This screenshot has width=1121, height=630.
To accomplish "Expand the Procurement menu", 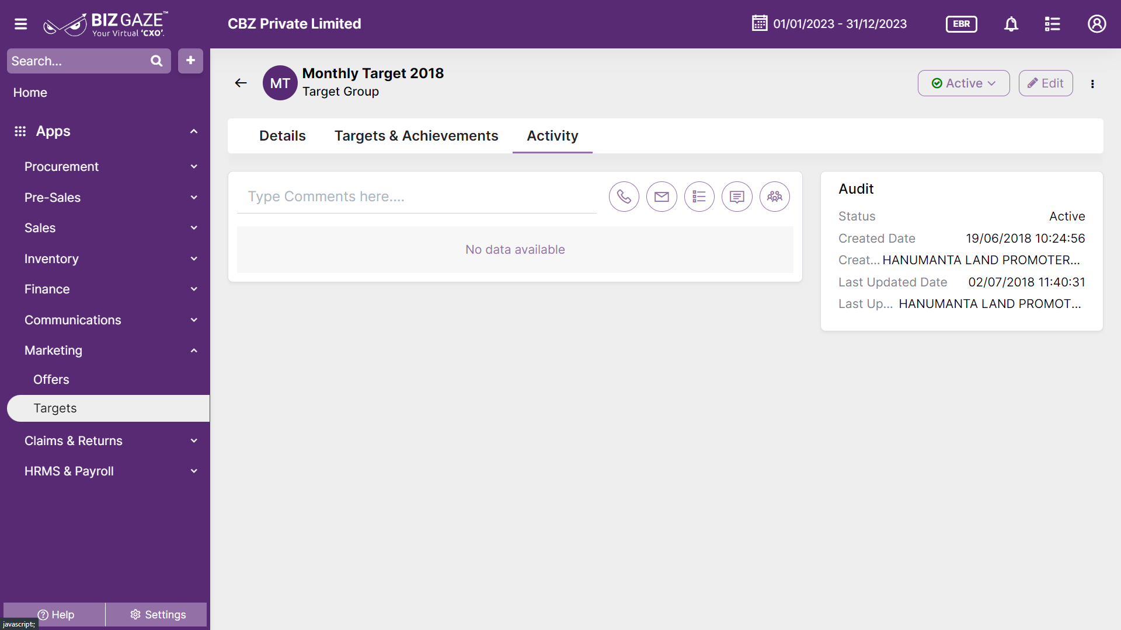I will [111, 167].
